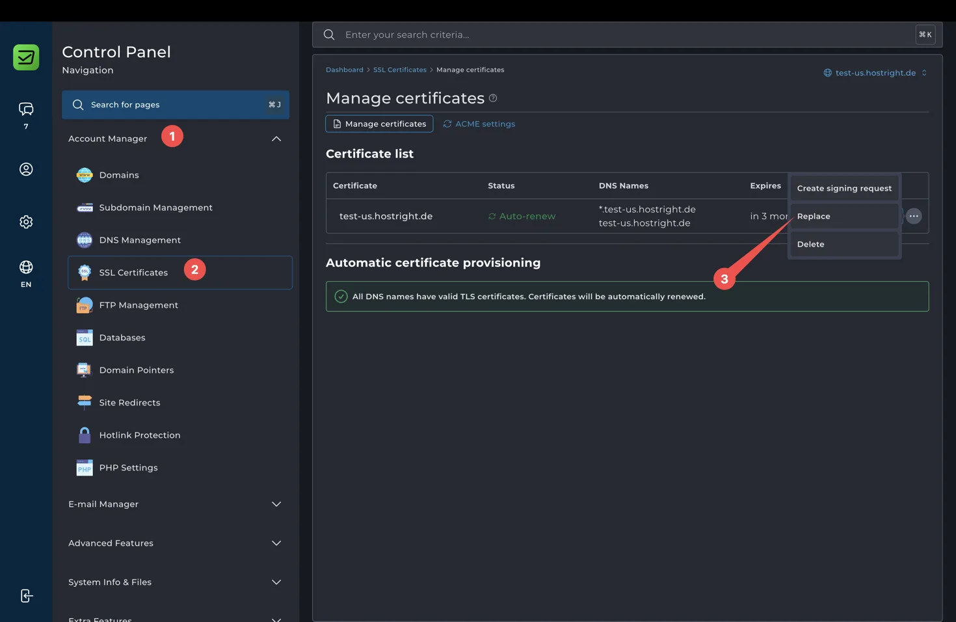
Task: Choose Replace in the certificate menu
Action: tap(844, 216)
